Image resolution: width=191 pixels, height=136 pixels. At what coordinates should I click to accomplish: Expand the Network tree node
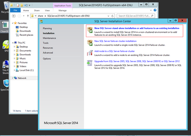12,78
